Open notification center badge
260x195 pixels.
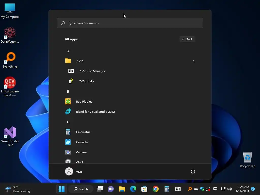coord(253,189)
